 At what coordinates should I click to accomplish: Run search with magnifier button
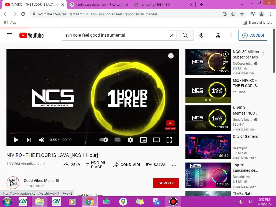pyautogui.click(x=185, y=35)
